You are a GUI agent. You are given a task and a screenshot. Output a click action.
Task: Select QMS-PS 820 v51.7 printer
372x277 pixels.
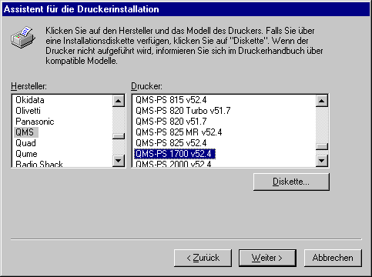pyautogui.click(x=171, y=122)
